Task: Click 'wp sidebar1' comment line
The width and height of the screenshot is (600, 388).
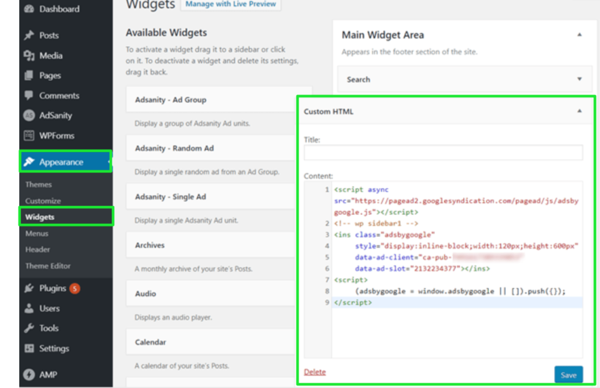Action: [376, 223]
